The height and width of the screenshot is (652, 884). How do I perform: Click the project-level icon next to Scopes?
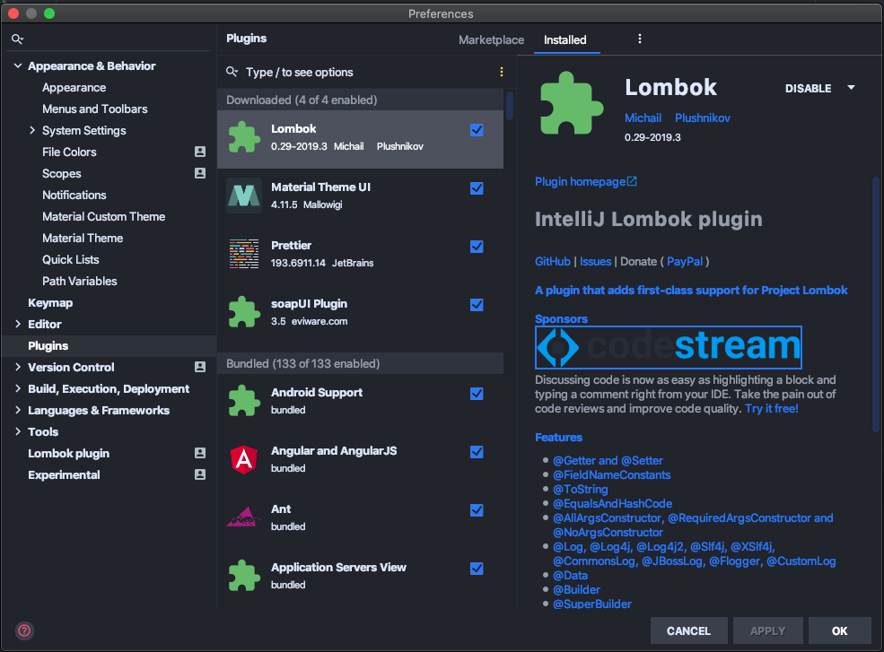coord(200,173)
